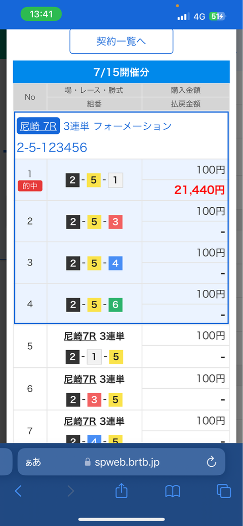
Task: Select the 2-5-123456 formation text
Action: tap(52, 147)
